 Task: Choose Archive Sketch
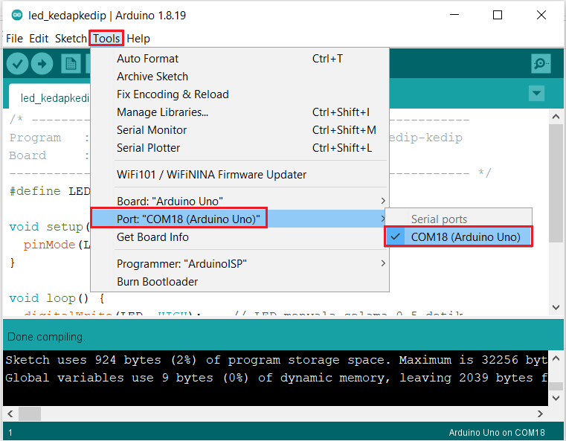coord(239,77)
